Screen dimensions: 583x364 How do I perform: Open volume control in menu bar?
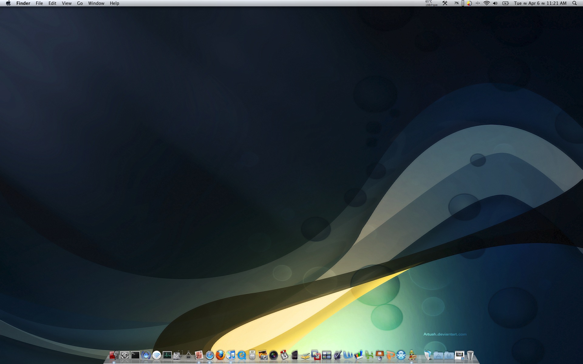click(495, 3)
